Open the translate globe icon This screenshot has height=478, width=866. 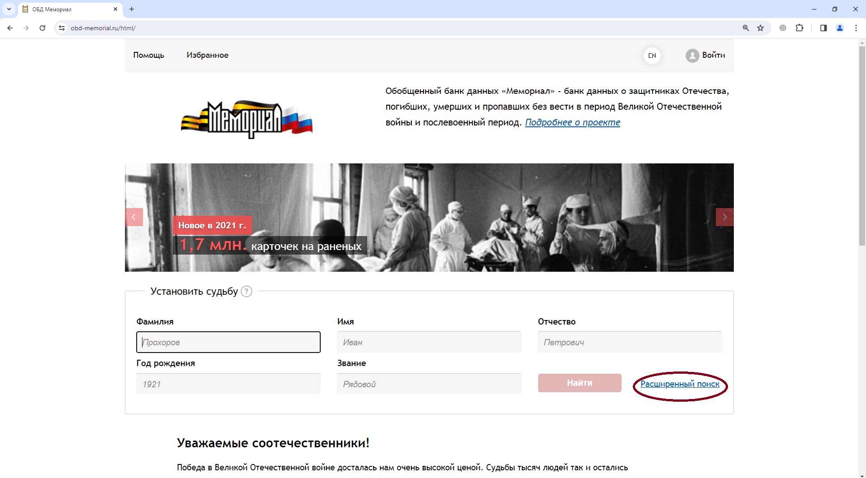(783, 28)
